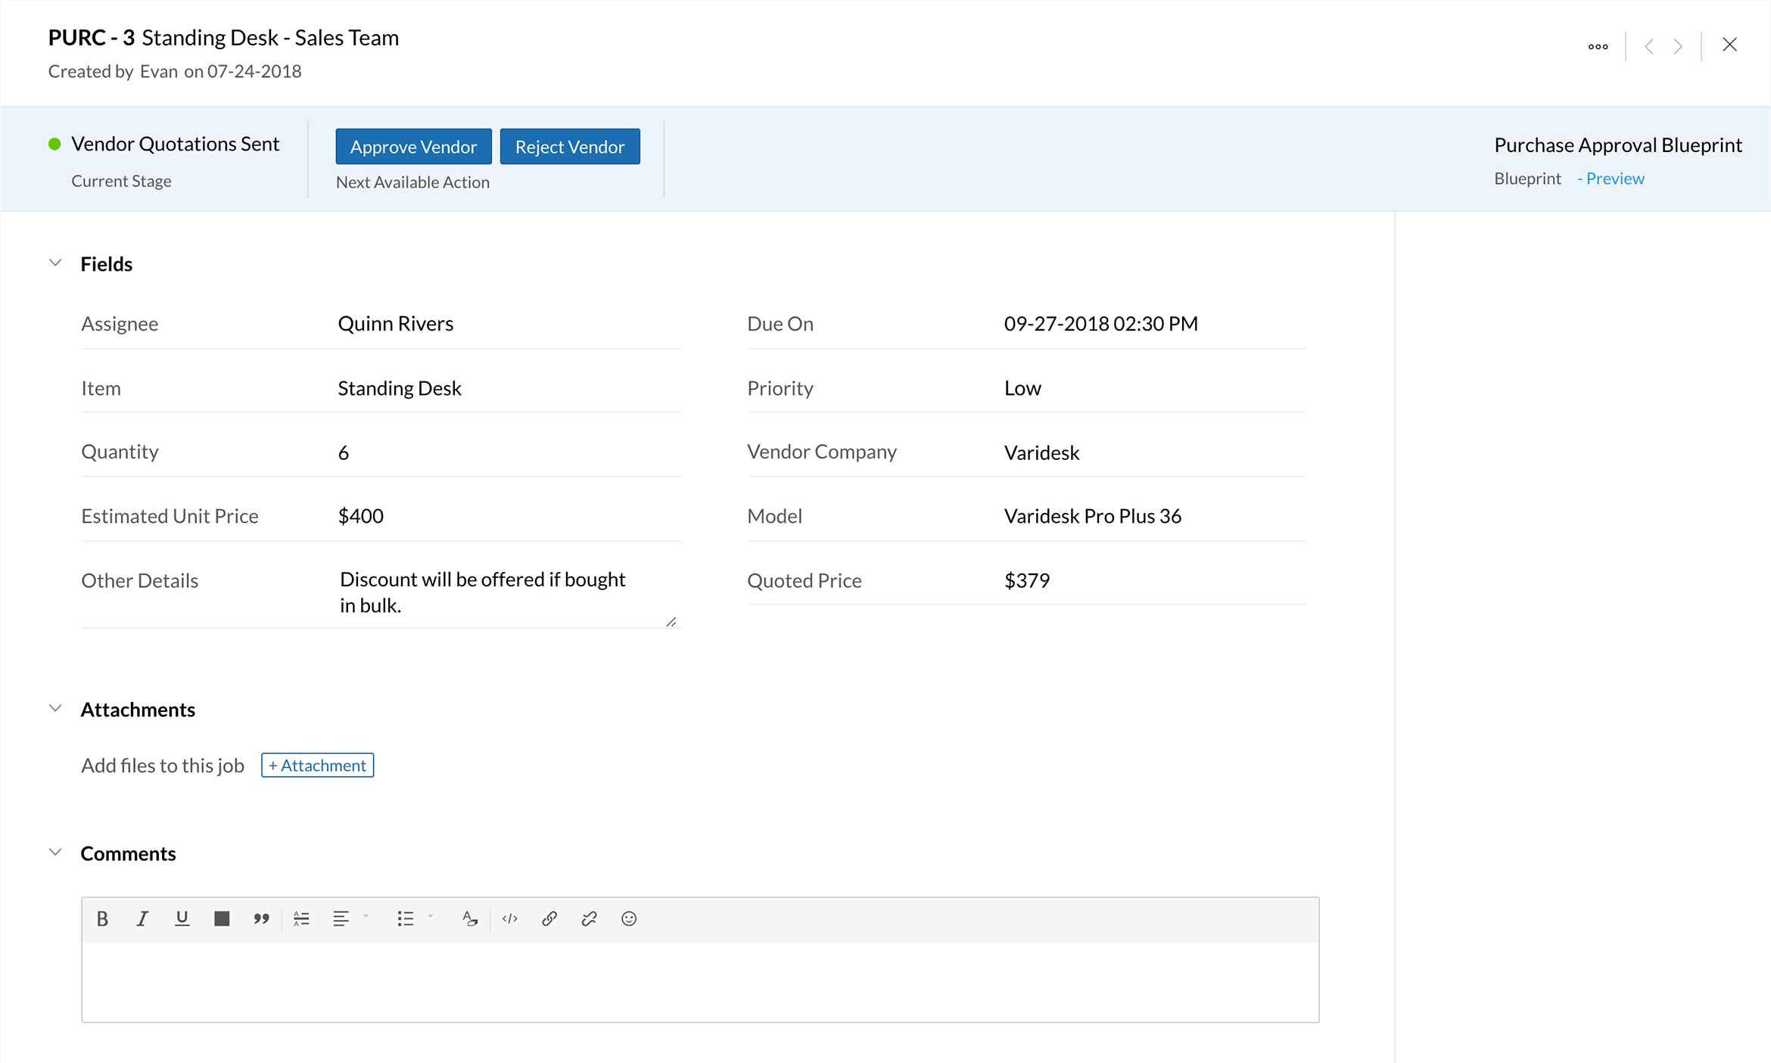Viewport: 1771px width, 1063px height.
Task: Collapse the Attachments section
Action: 55,709
